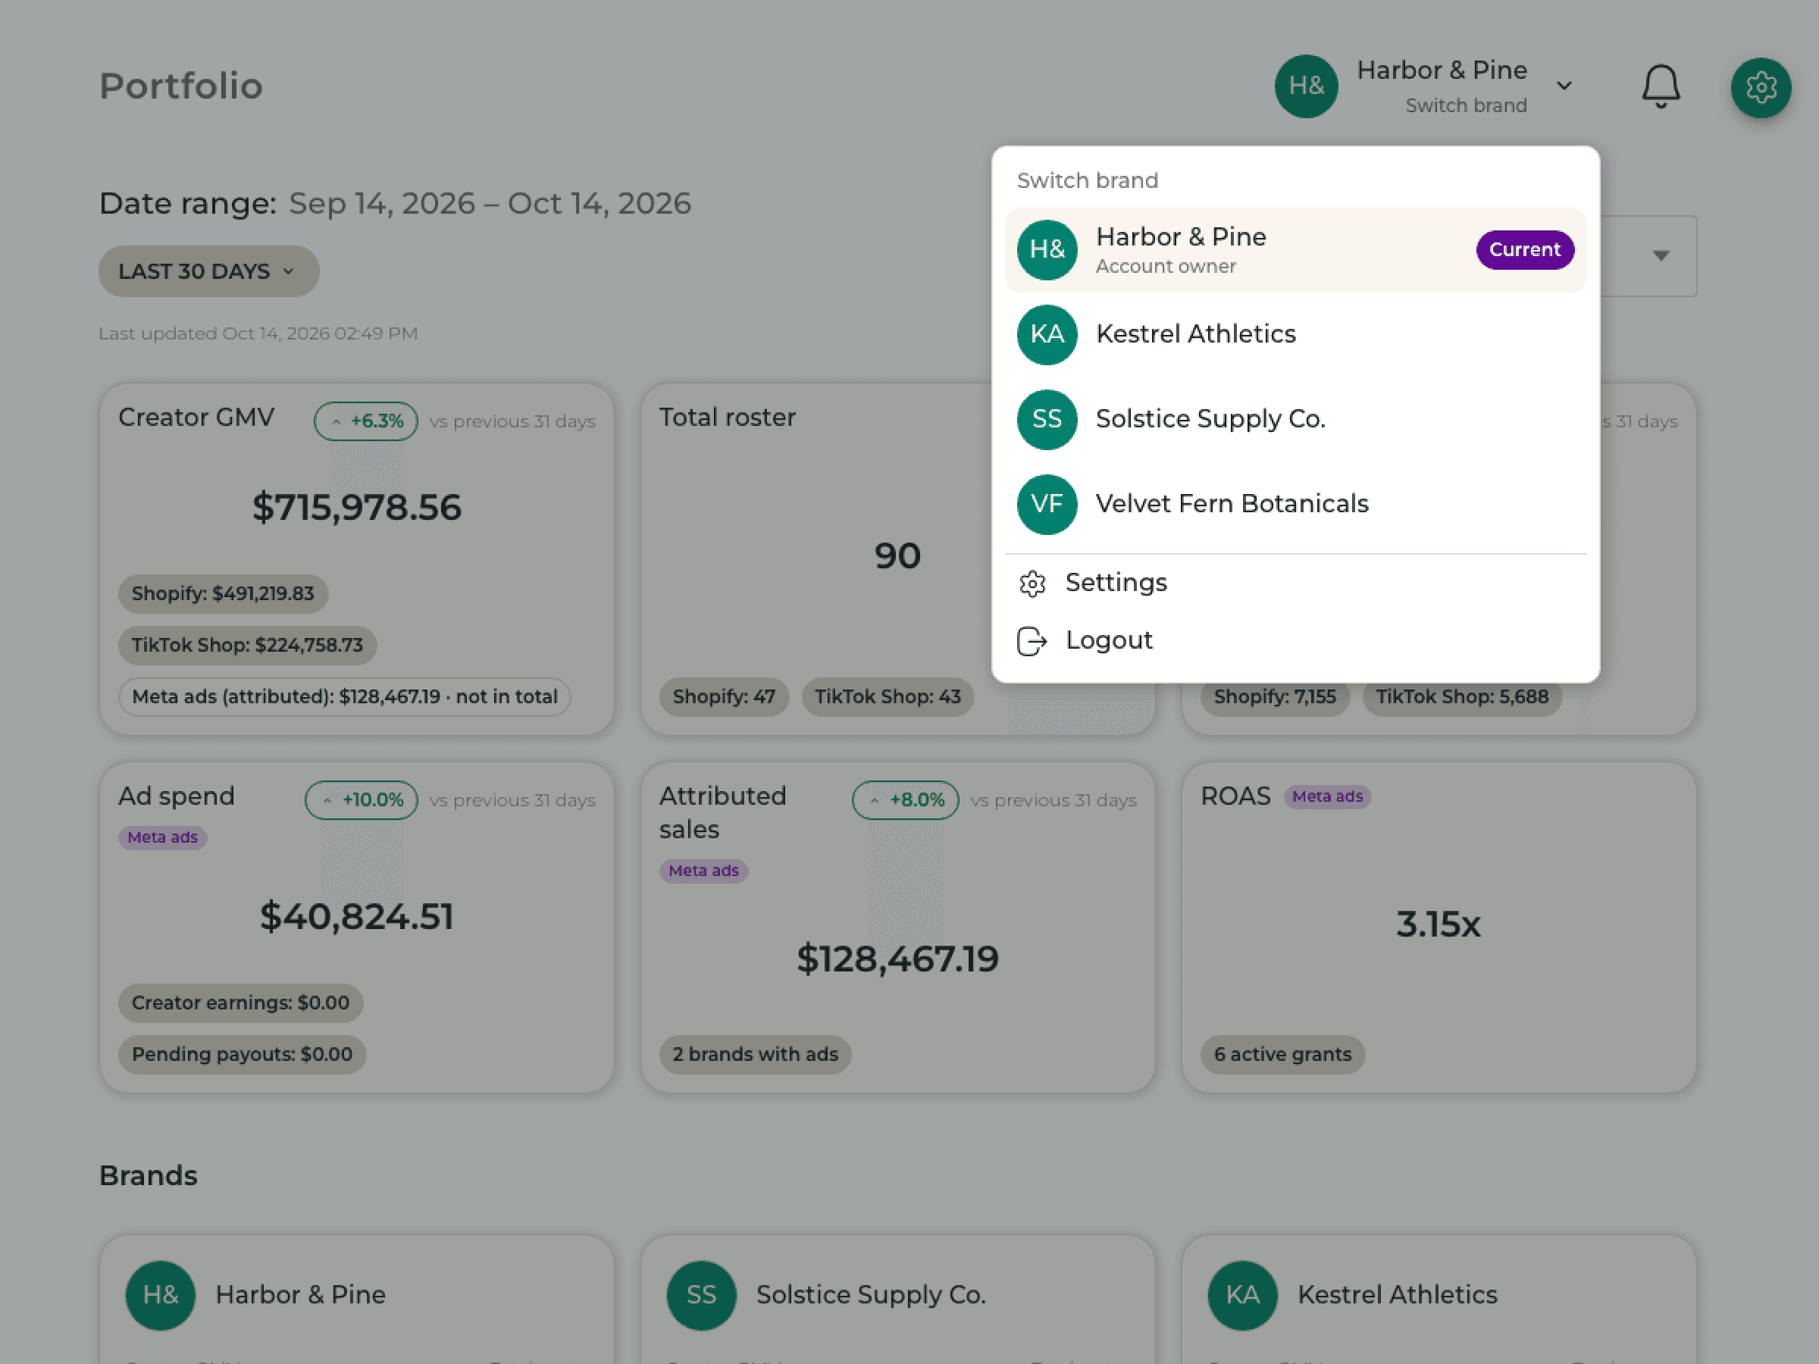Click Shopify: 47 roster chip
This screenshot has width=1819, height=1364.
click(724, 697)
